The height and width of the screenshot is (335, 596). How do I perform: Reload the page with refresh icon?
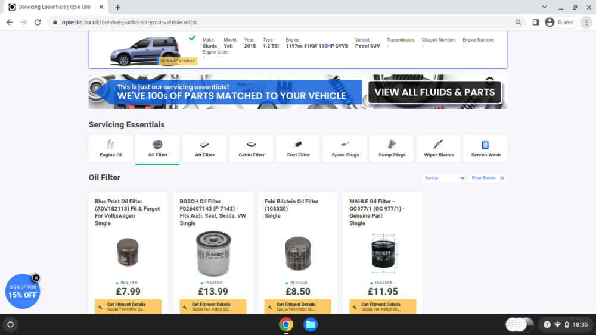pos(37,23)
